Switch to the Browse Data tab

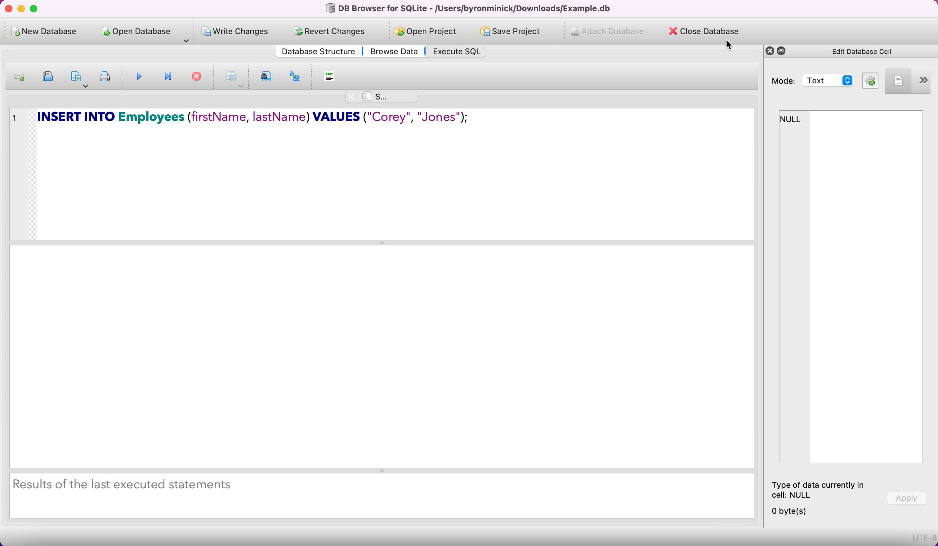(x=393, y=51)
